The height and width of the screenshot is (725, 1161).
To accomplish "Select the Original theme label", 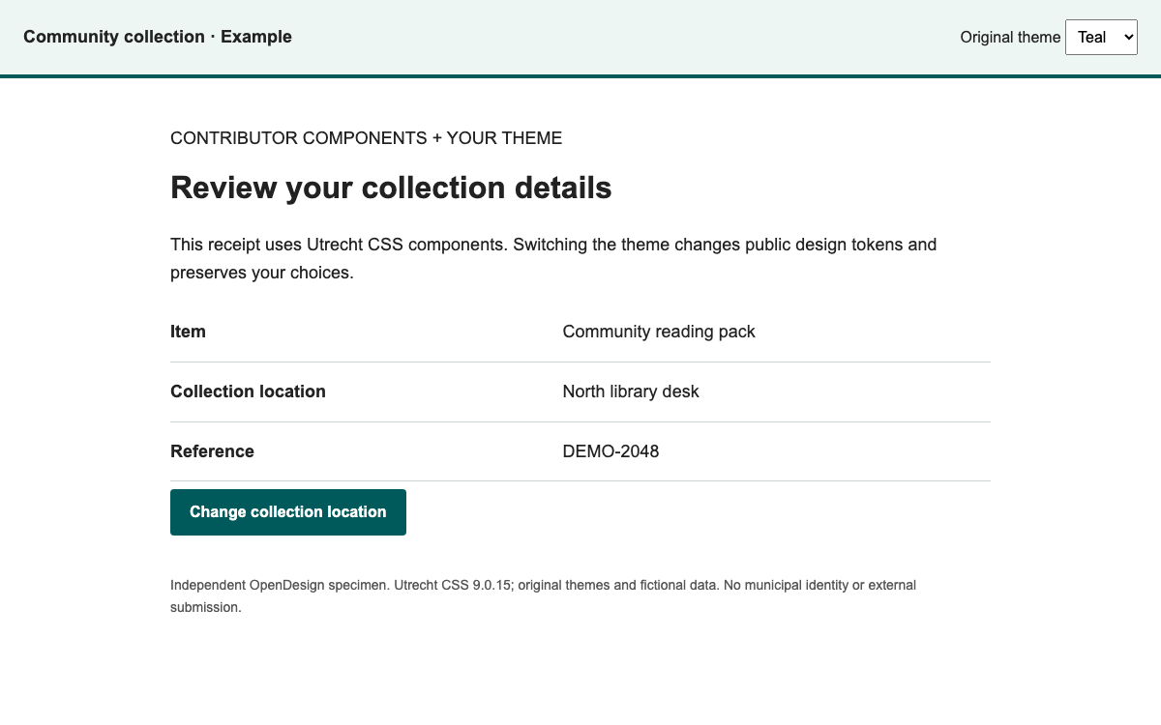I will click(x=1010, y=37).
